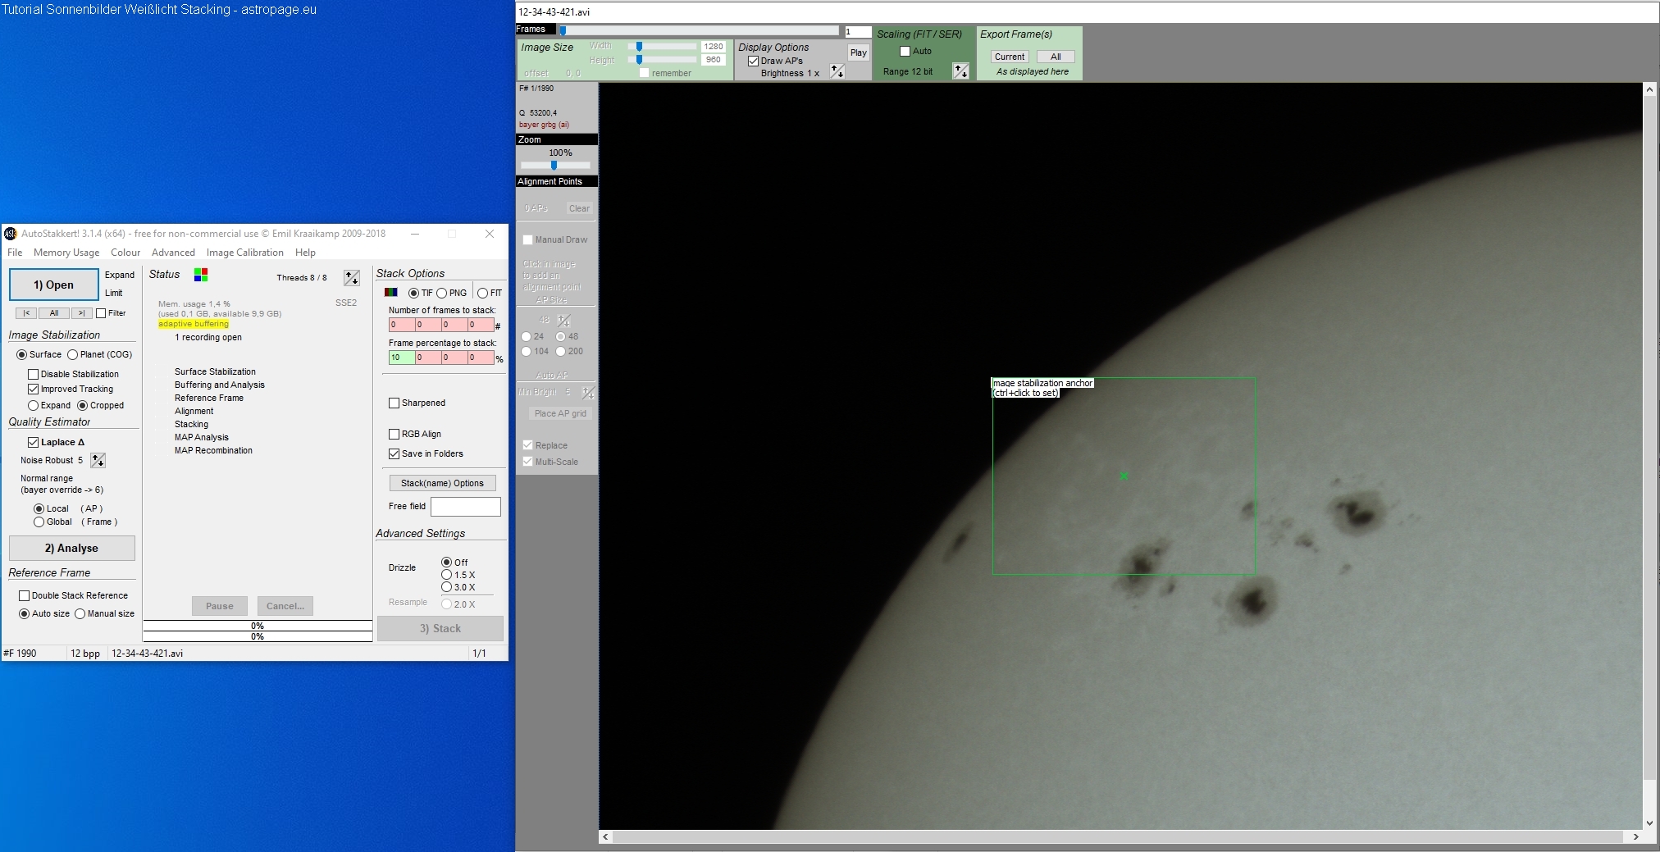This screenshot has height=852, width=1660.
Task: Select Global (Frame) quality mode
Action: [x=39, y=522]
